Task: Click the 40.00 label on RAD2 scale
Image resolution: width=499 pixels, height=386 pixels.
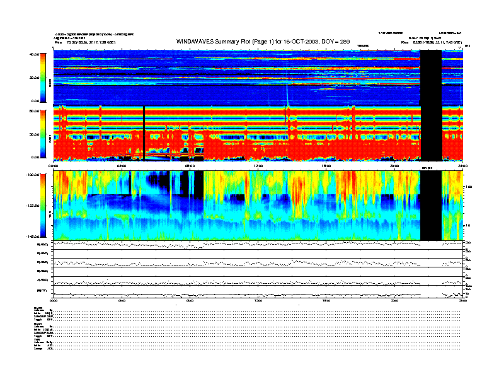Action: [x=34, y=54]
